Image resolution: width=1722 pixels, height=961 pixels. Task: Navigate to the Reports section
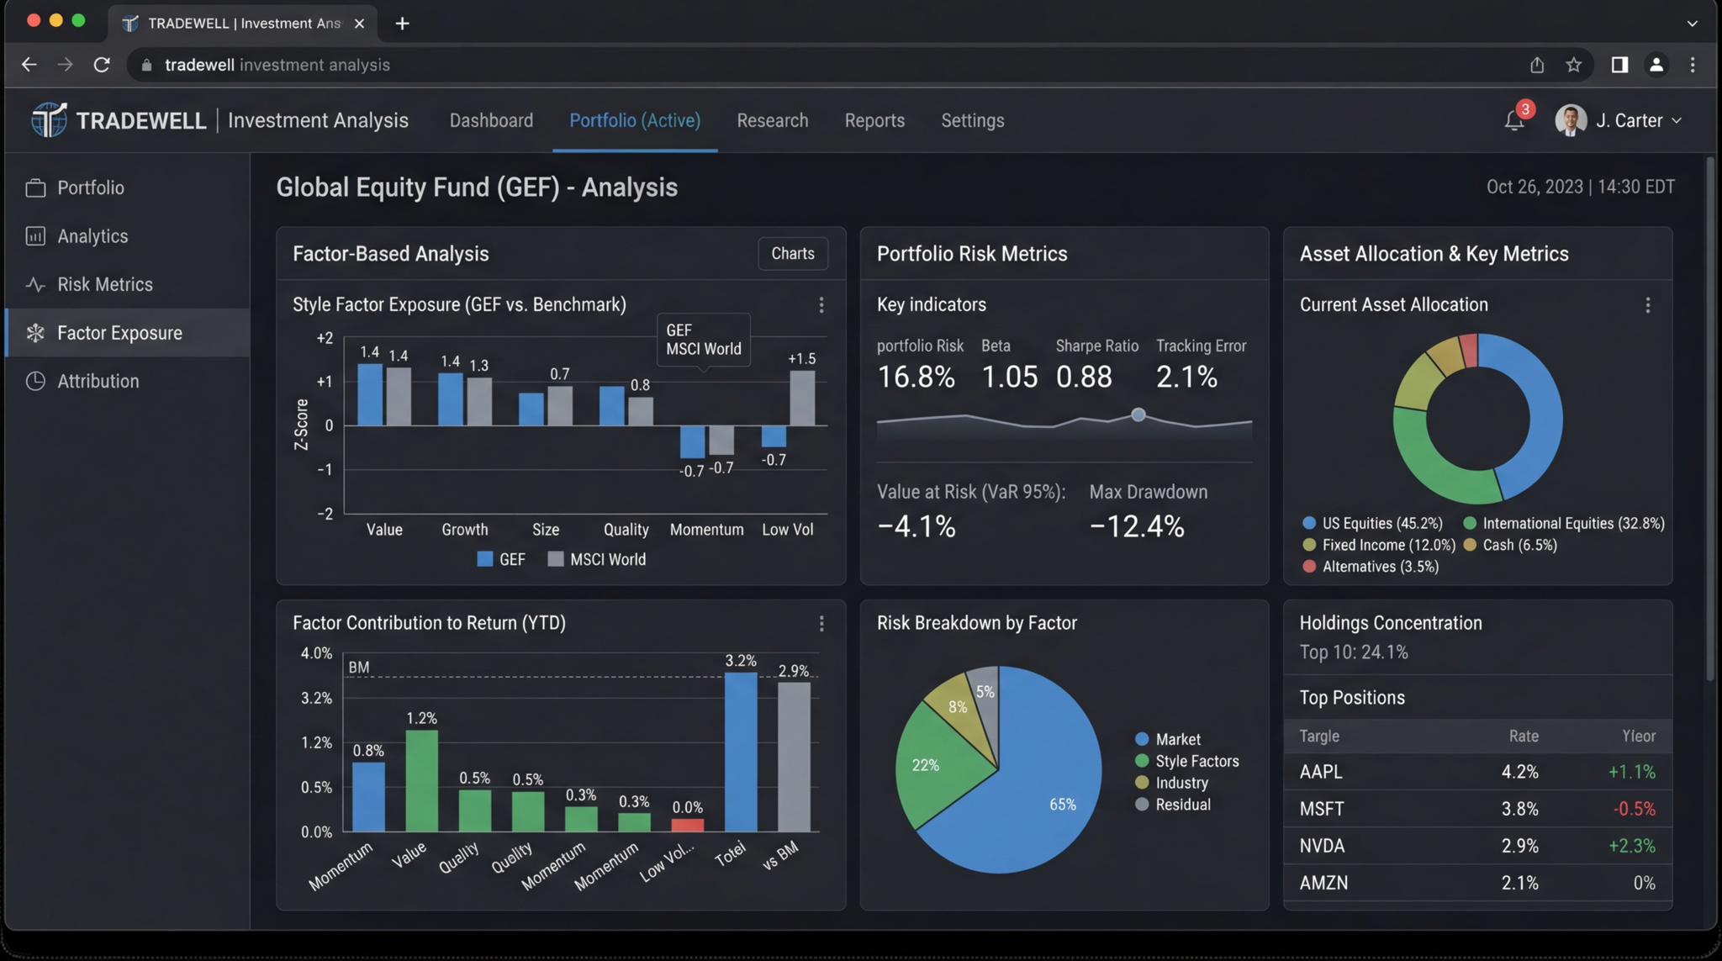[874, 120]
